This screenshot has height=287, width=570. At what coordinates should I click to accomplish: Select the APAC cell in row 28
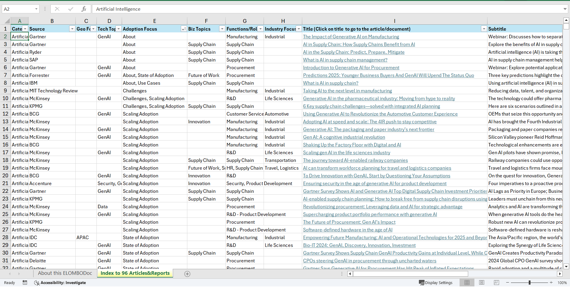[x=86, y=237]
